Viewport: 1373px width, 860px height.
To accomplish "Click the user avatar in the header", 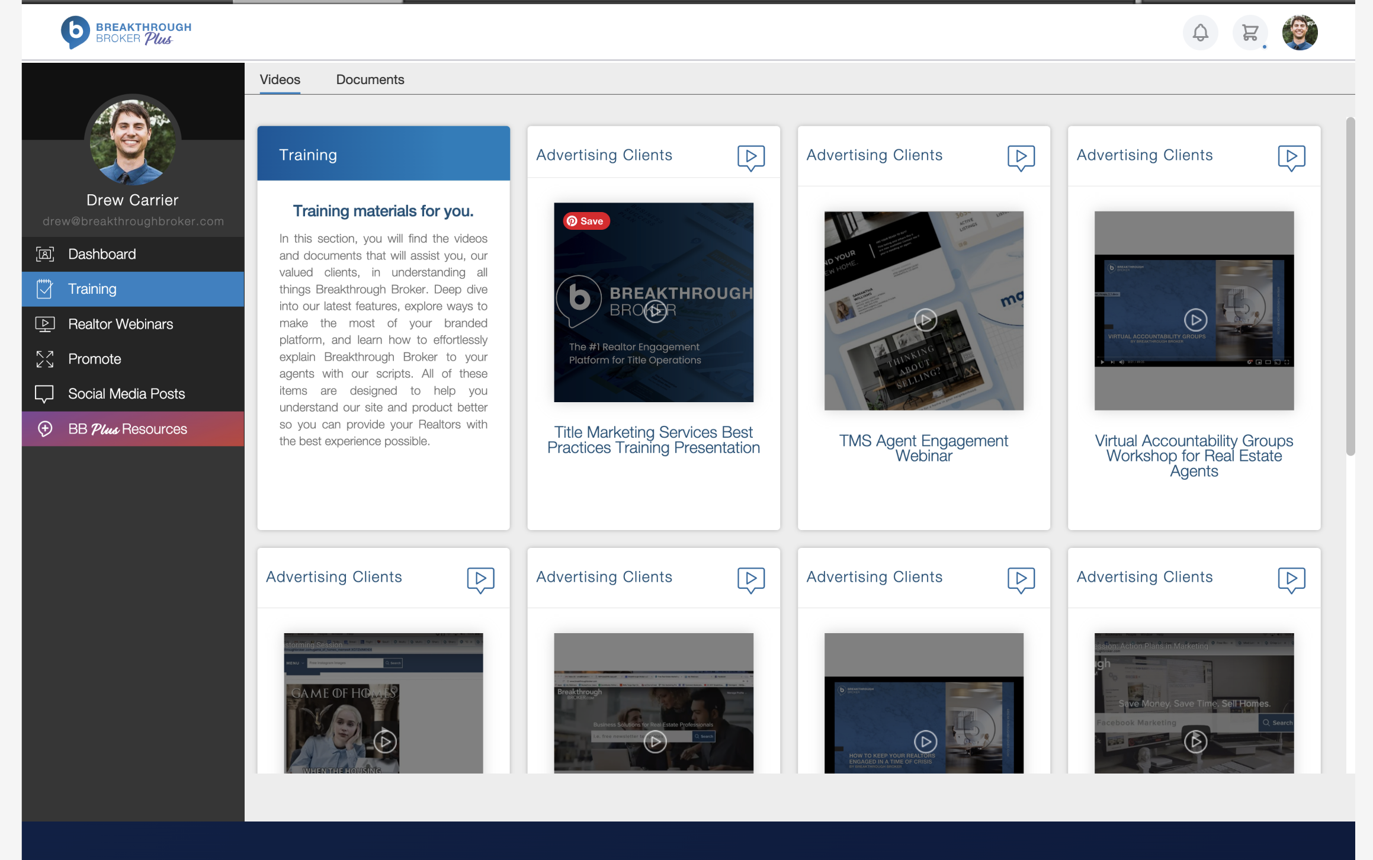I will (1300, 33).
